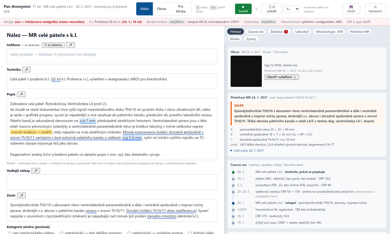
Task: Switch to the Obraz tab
Action: pyautogui.click(x=161, y=9)
